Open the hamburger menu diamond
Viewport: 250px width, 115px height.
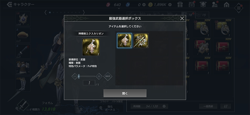click(239, 8)
